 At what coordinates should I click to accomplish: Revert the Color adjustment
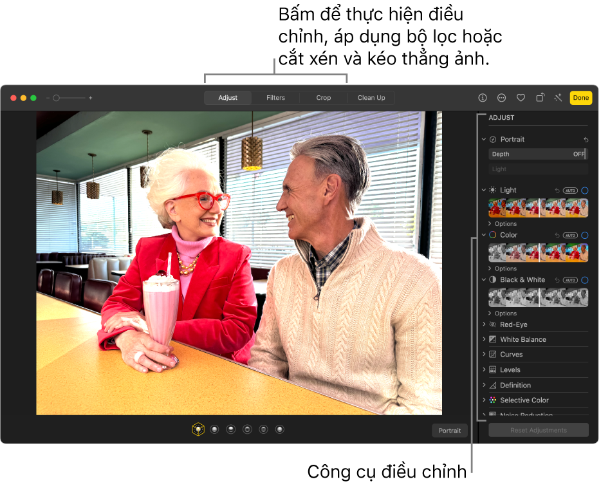[x=557, y=235]
